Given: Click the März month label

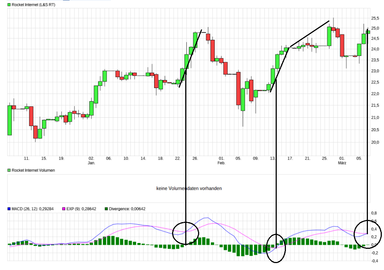Looking at the screenshot, I should click(342, 163).
